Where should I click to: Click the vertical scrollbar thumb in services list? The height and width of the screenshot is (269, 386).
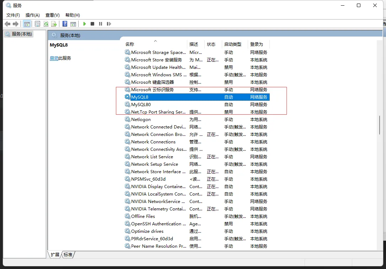(380, 125)
